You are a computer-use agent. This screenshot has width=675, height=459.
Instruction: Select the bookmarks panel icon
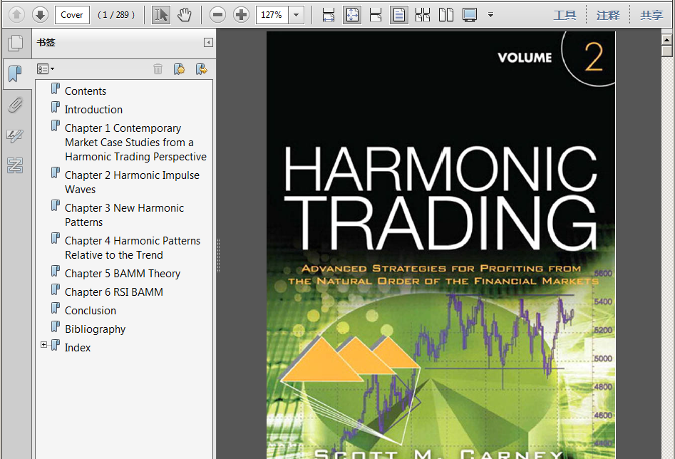pyautogui.click(x=16, y=73)
